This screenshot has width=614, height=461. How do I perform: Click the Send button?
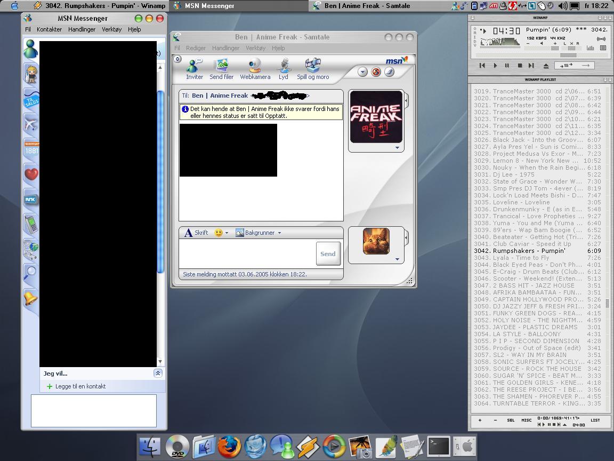coord(328,253)
